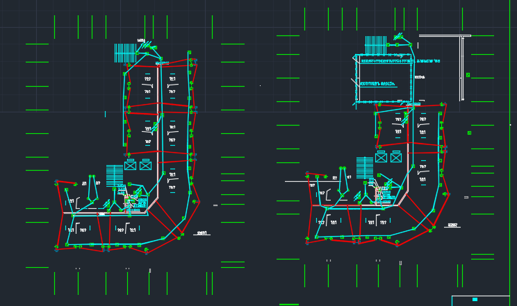The width and height of the screenshot is (517, 306).
Task: Select green square marker beside white vertical wall
Action: pos(468,75)
